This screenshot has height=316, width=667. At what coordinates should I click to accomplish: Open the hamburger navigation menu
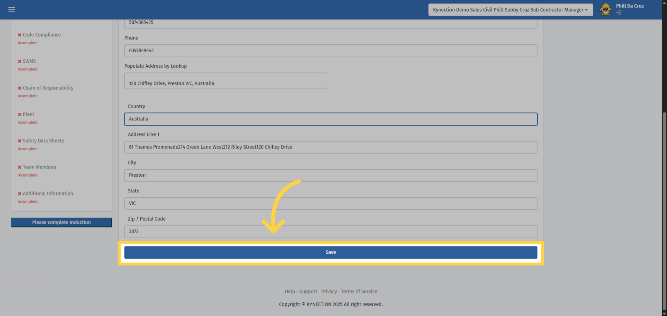(12, 10)
